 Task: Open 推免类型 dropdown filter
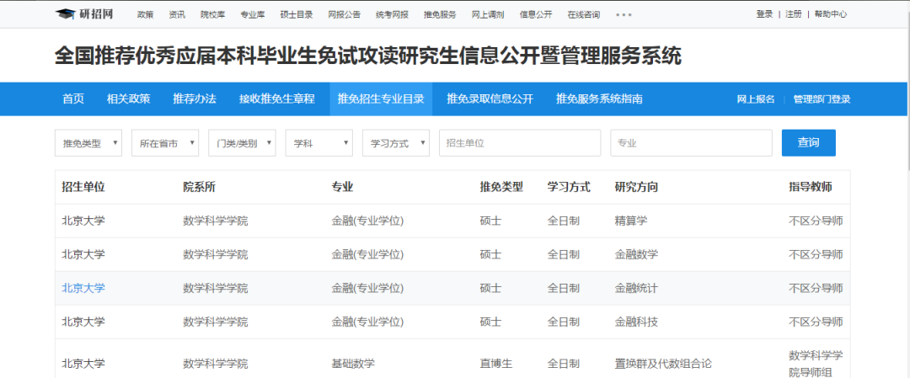pos(88,143)
